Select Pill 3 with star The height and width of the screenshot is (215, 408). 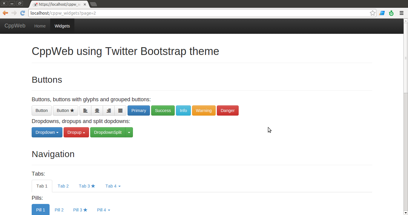(x=80, y=210)
